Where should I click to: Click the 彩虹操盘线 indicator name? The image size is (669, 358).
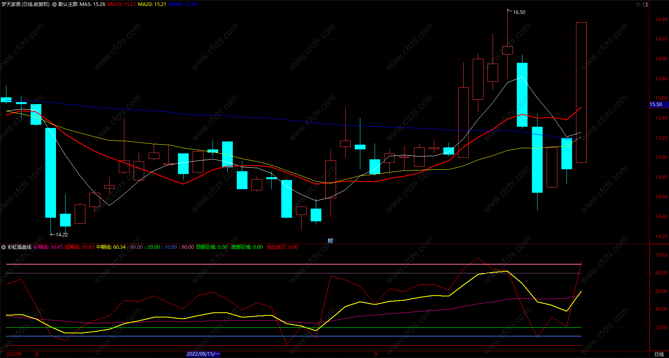tap(19, 247)
